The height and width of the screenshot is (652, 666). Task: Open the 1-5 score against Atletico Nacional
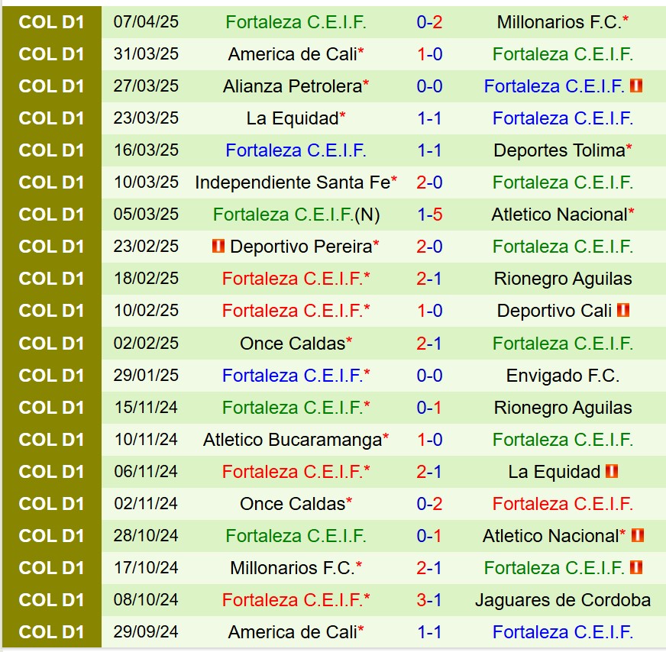click(429, 215)
